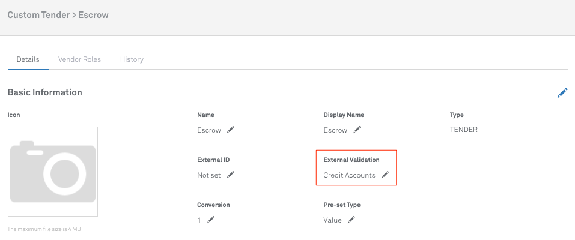Edit the Name field pencil icon
The image size is (575, 240).
tap(231, 130)
